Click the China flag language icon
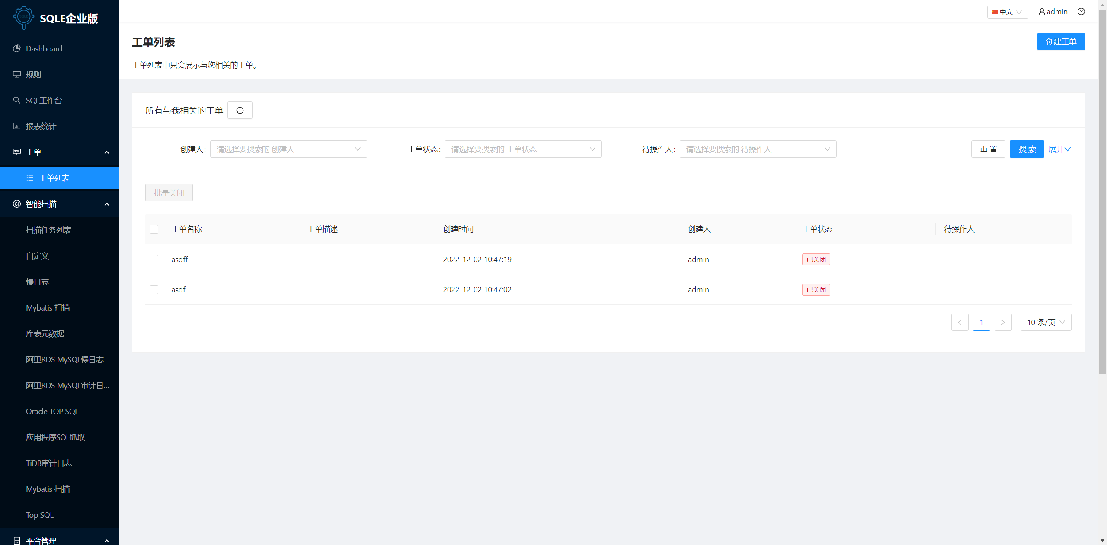Image resolution: width=1107 pixels, height=545 pixels. click(995, 12)
